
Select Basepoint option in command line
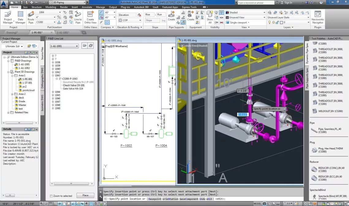[155, 199]
